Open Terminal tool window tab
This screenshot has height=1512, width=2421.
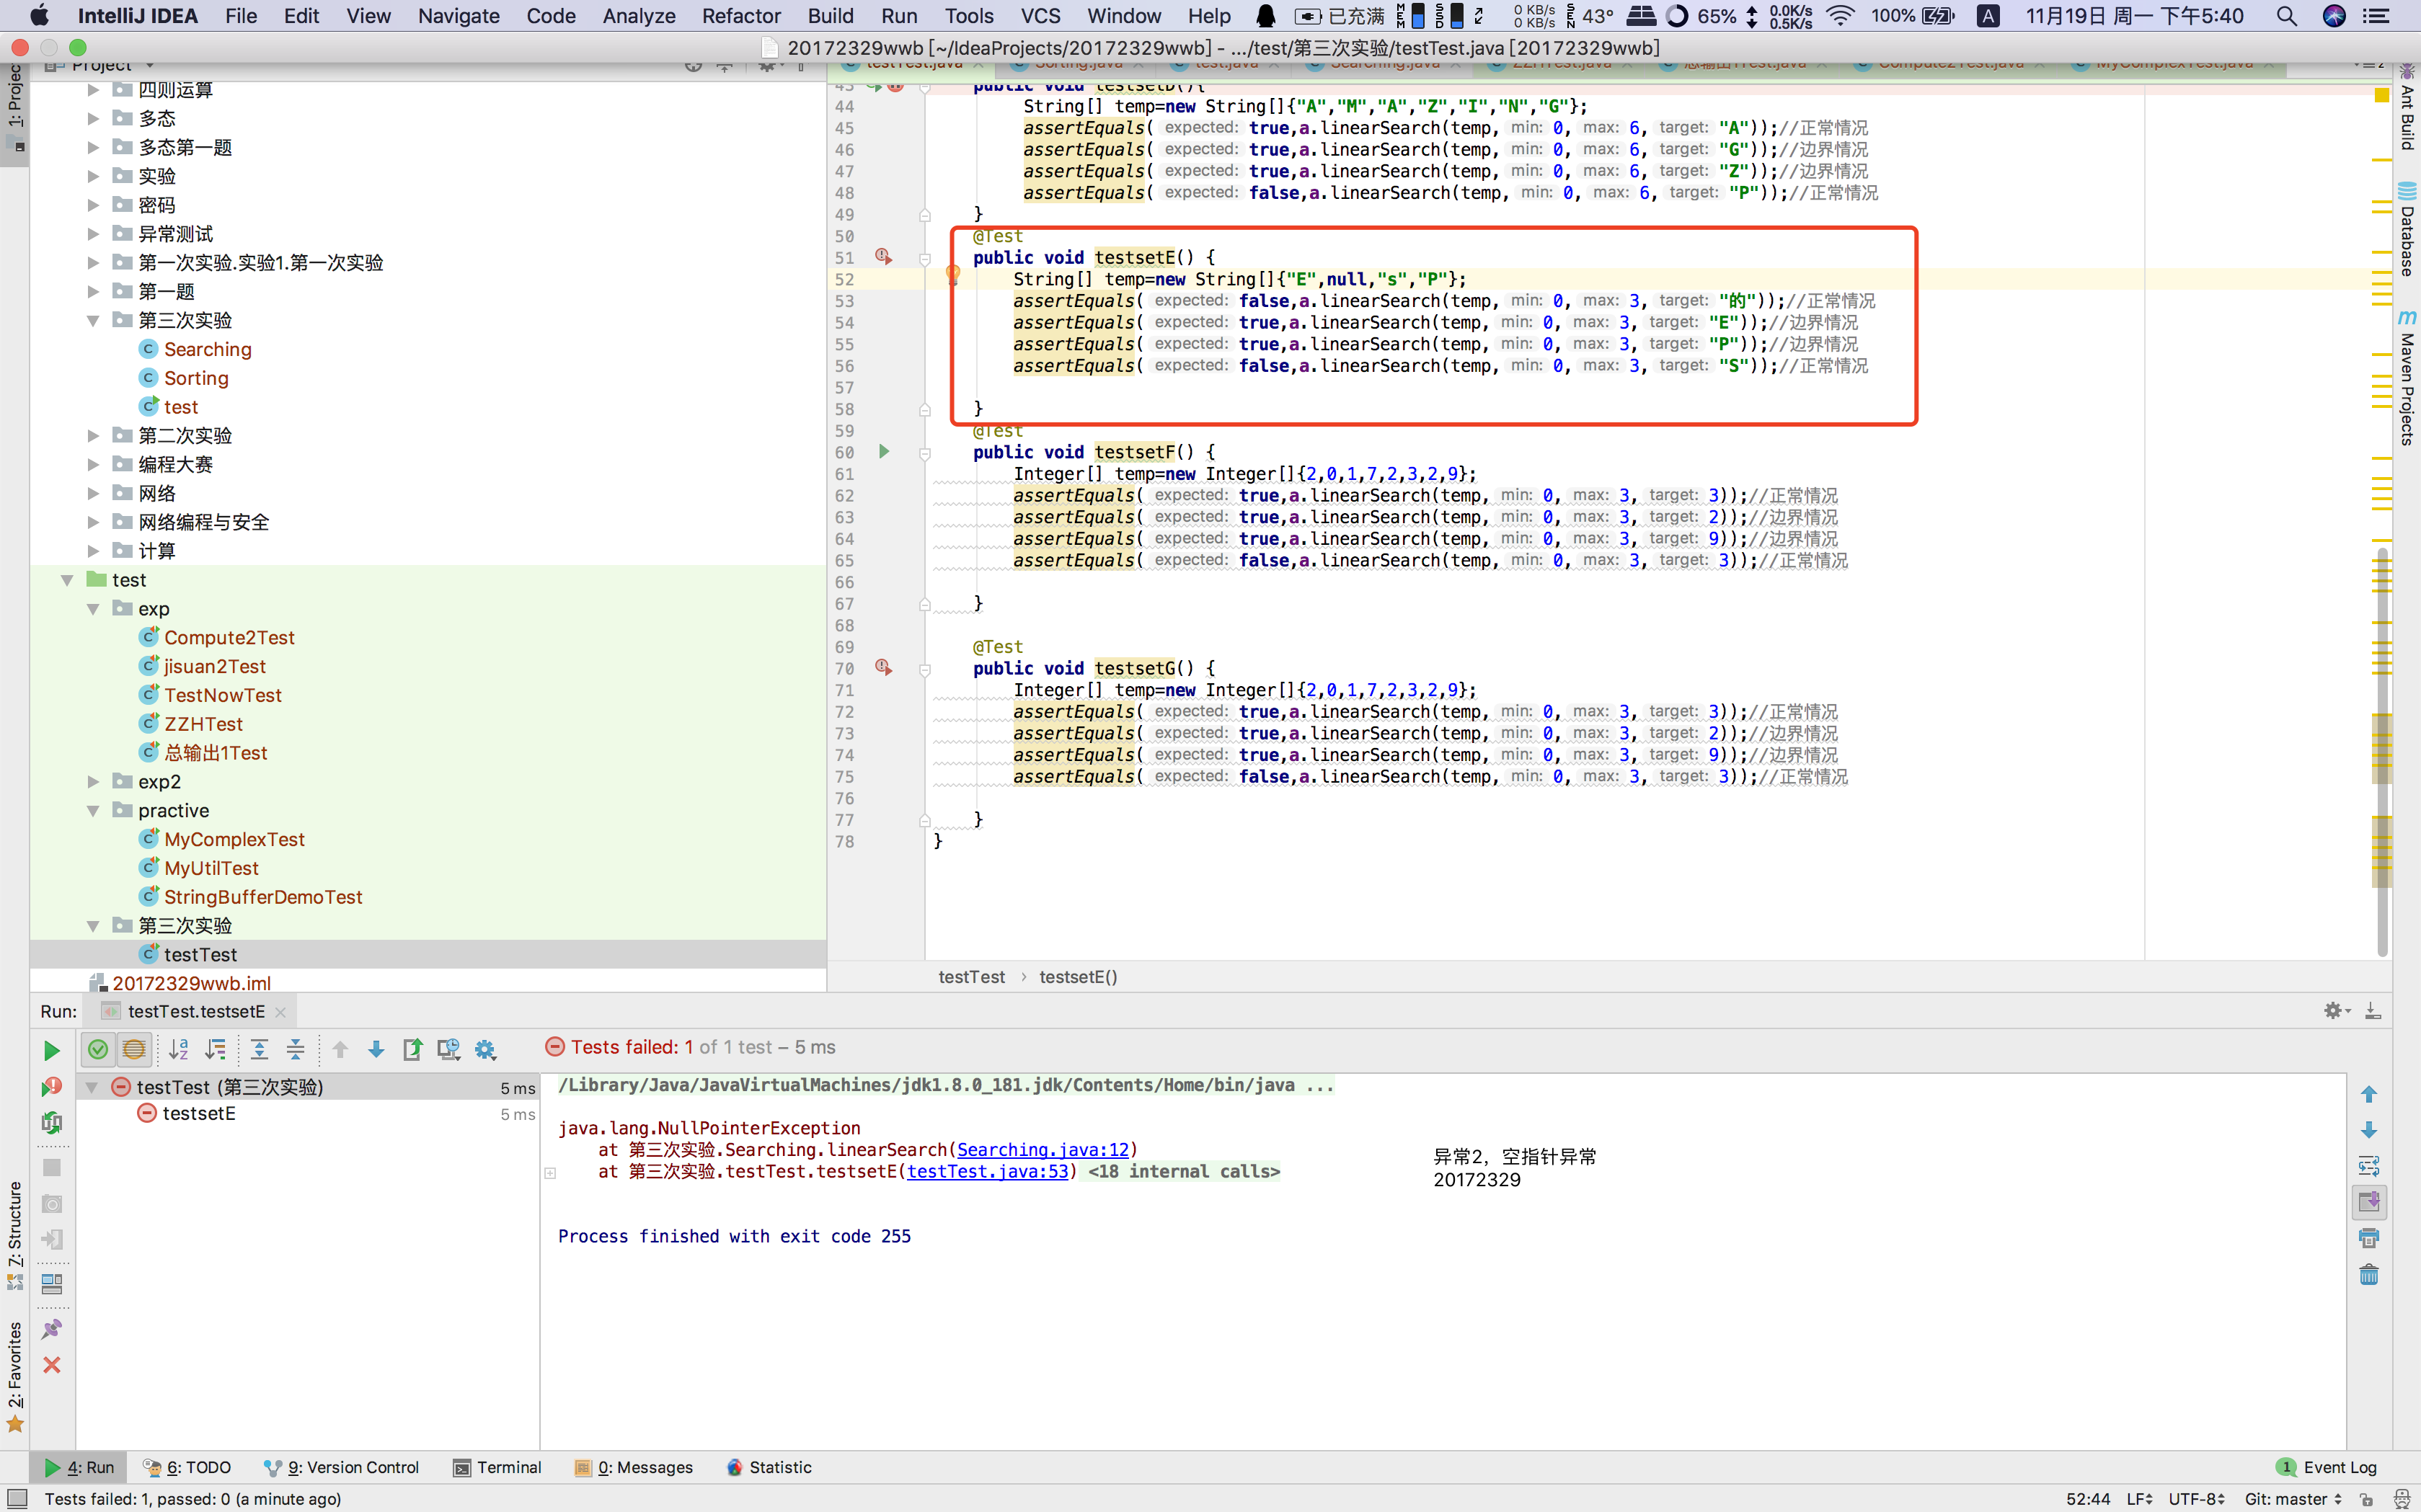[497, 1467]
